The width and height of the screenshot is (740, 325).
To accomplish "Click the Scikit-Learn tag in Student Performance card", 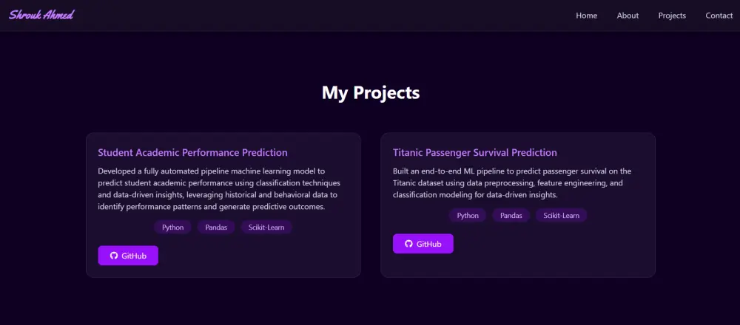I will tap(266, 227).
